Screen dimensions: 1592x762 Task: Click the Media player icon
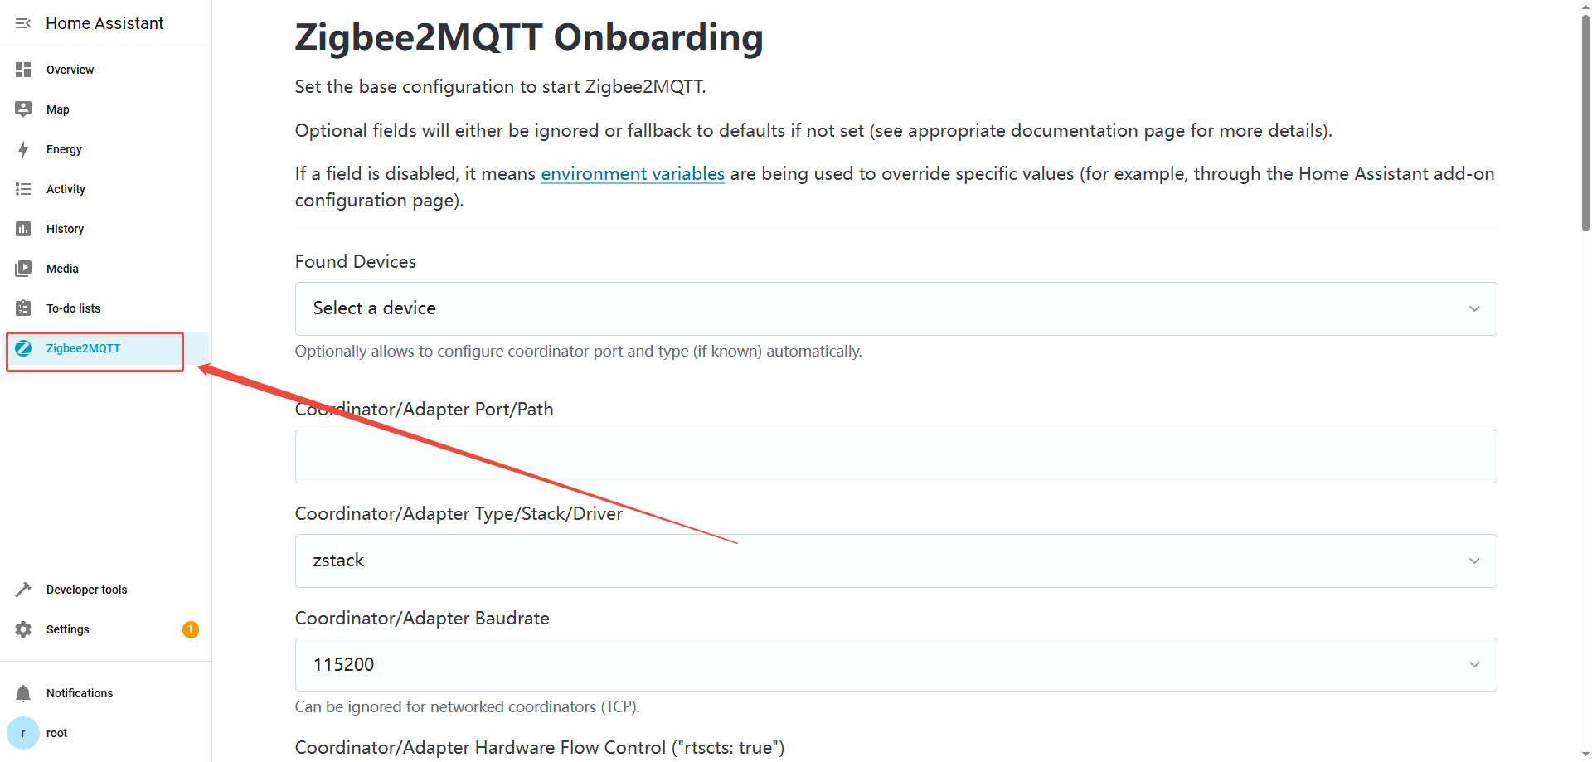pyautogui.click(x=23, y=269)
